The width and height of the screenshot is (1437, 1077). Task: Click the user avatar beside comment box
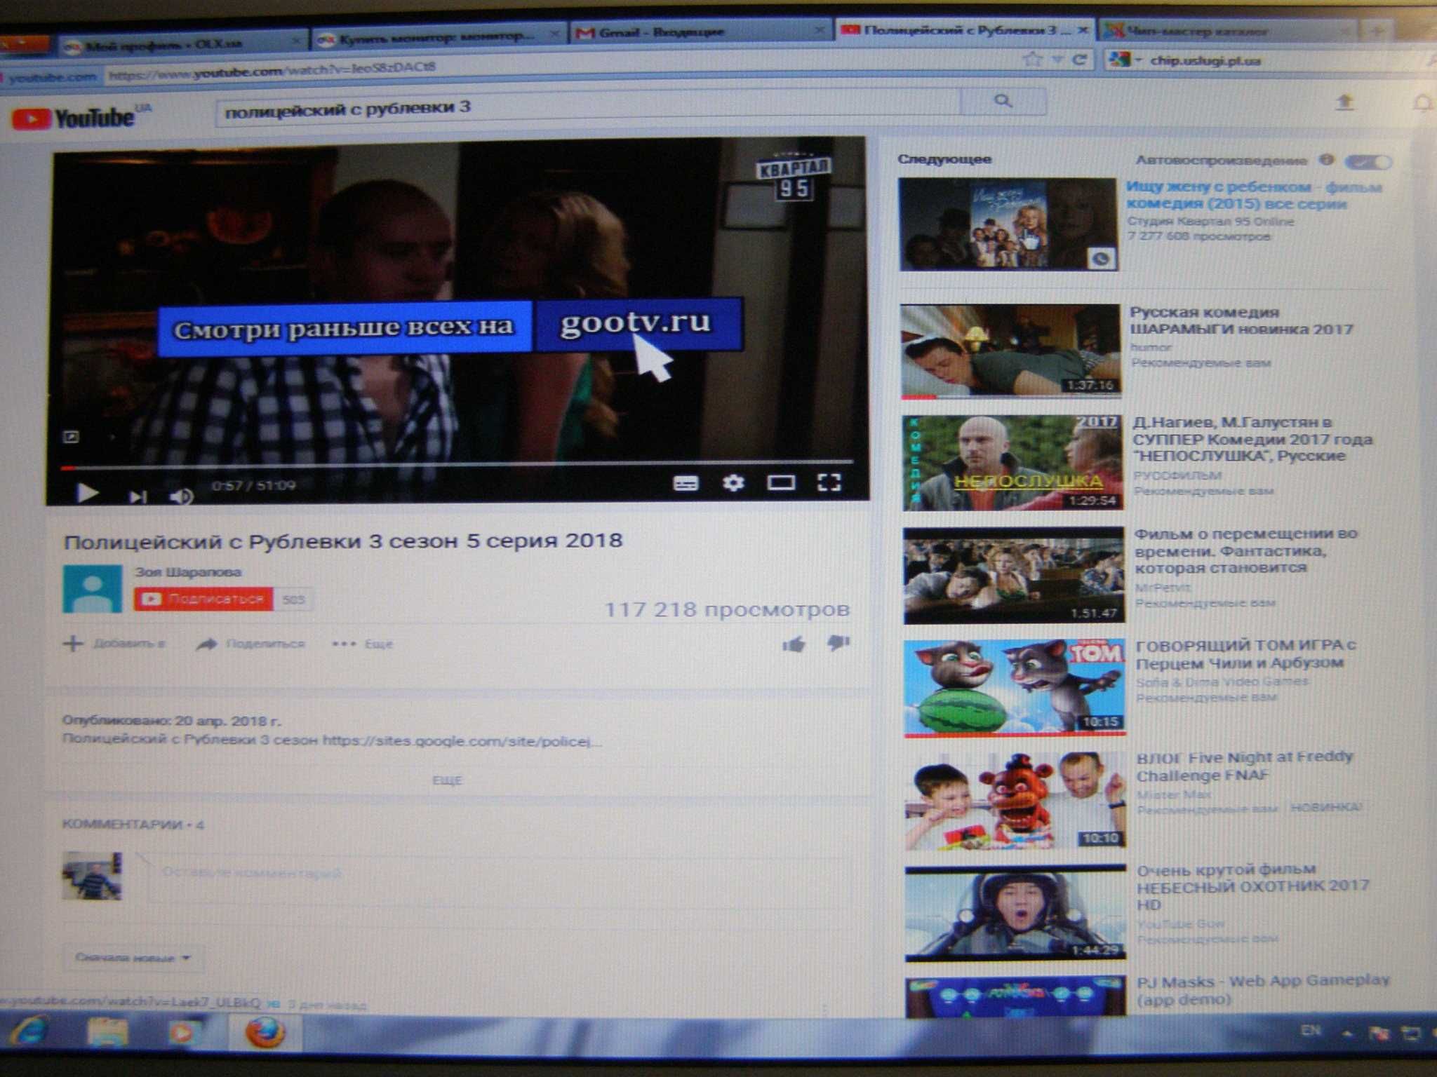92,876
